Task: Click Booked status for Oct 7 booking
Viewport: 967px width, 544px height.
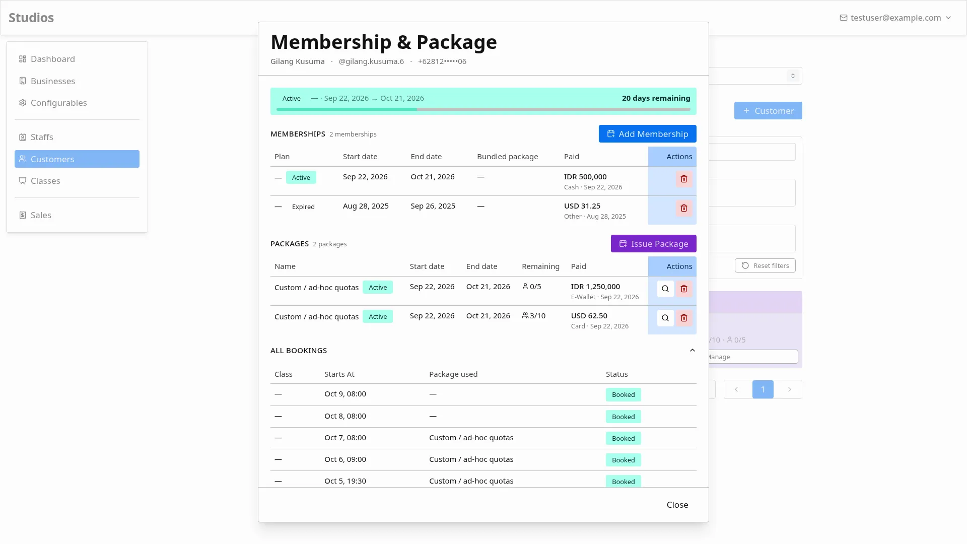Action: pyautogui.click(x=623, y=438)
